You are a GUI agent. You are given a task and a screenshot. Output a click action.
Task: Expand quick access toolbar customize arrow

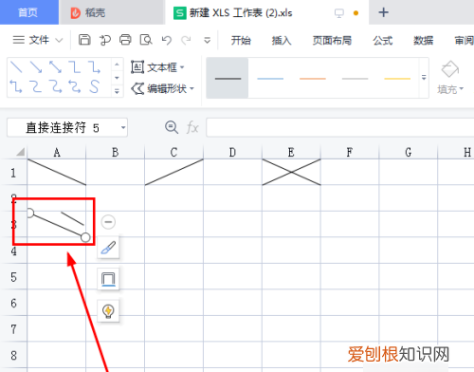(x=207, y=40)
